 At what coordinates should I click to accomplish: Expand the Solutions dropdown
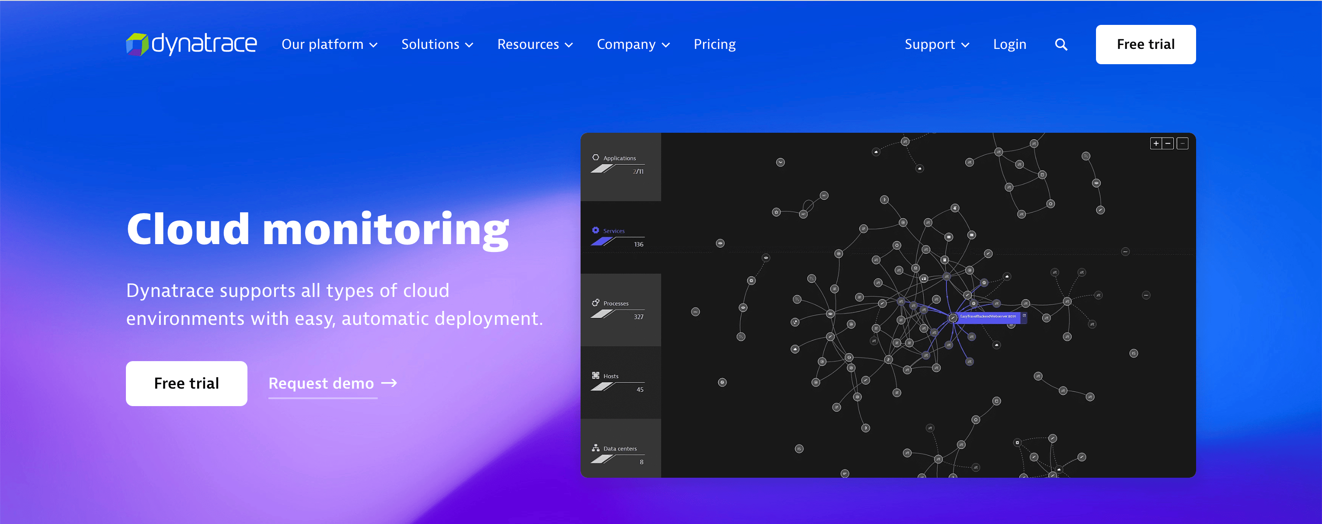coord(437,45)
